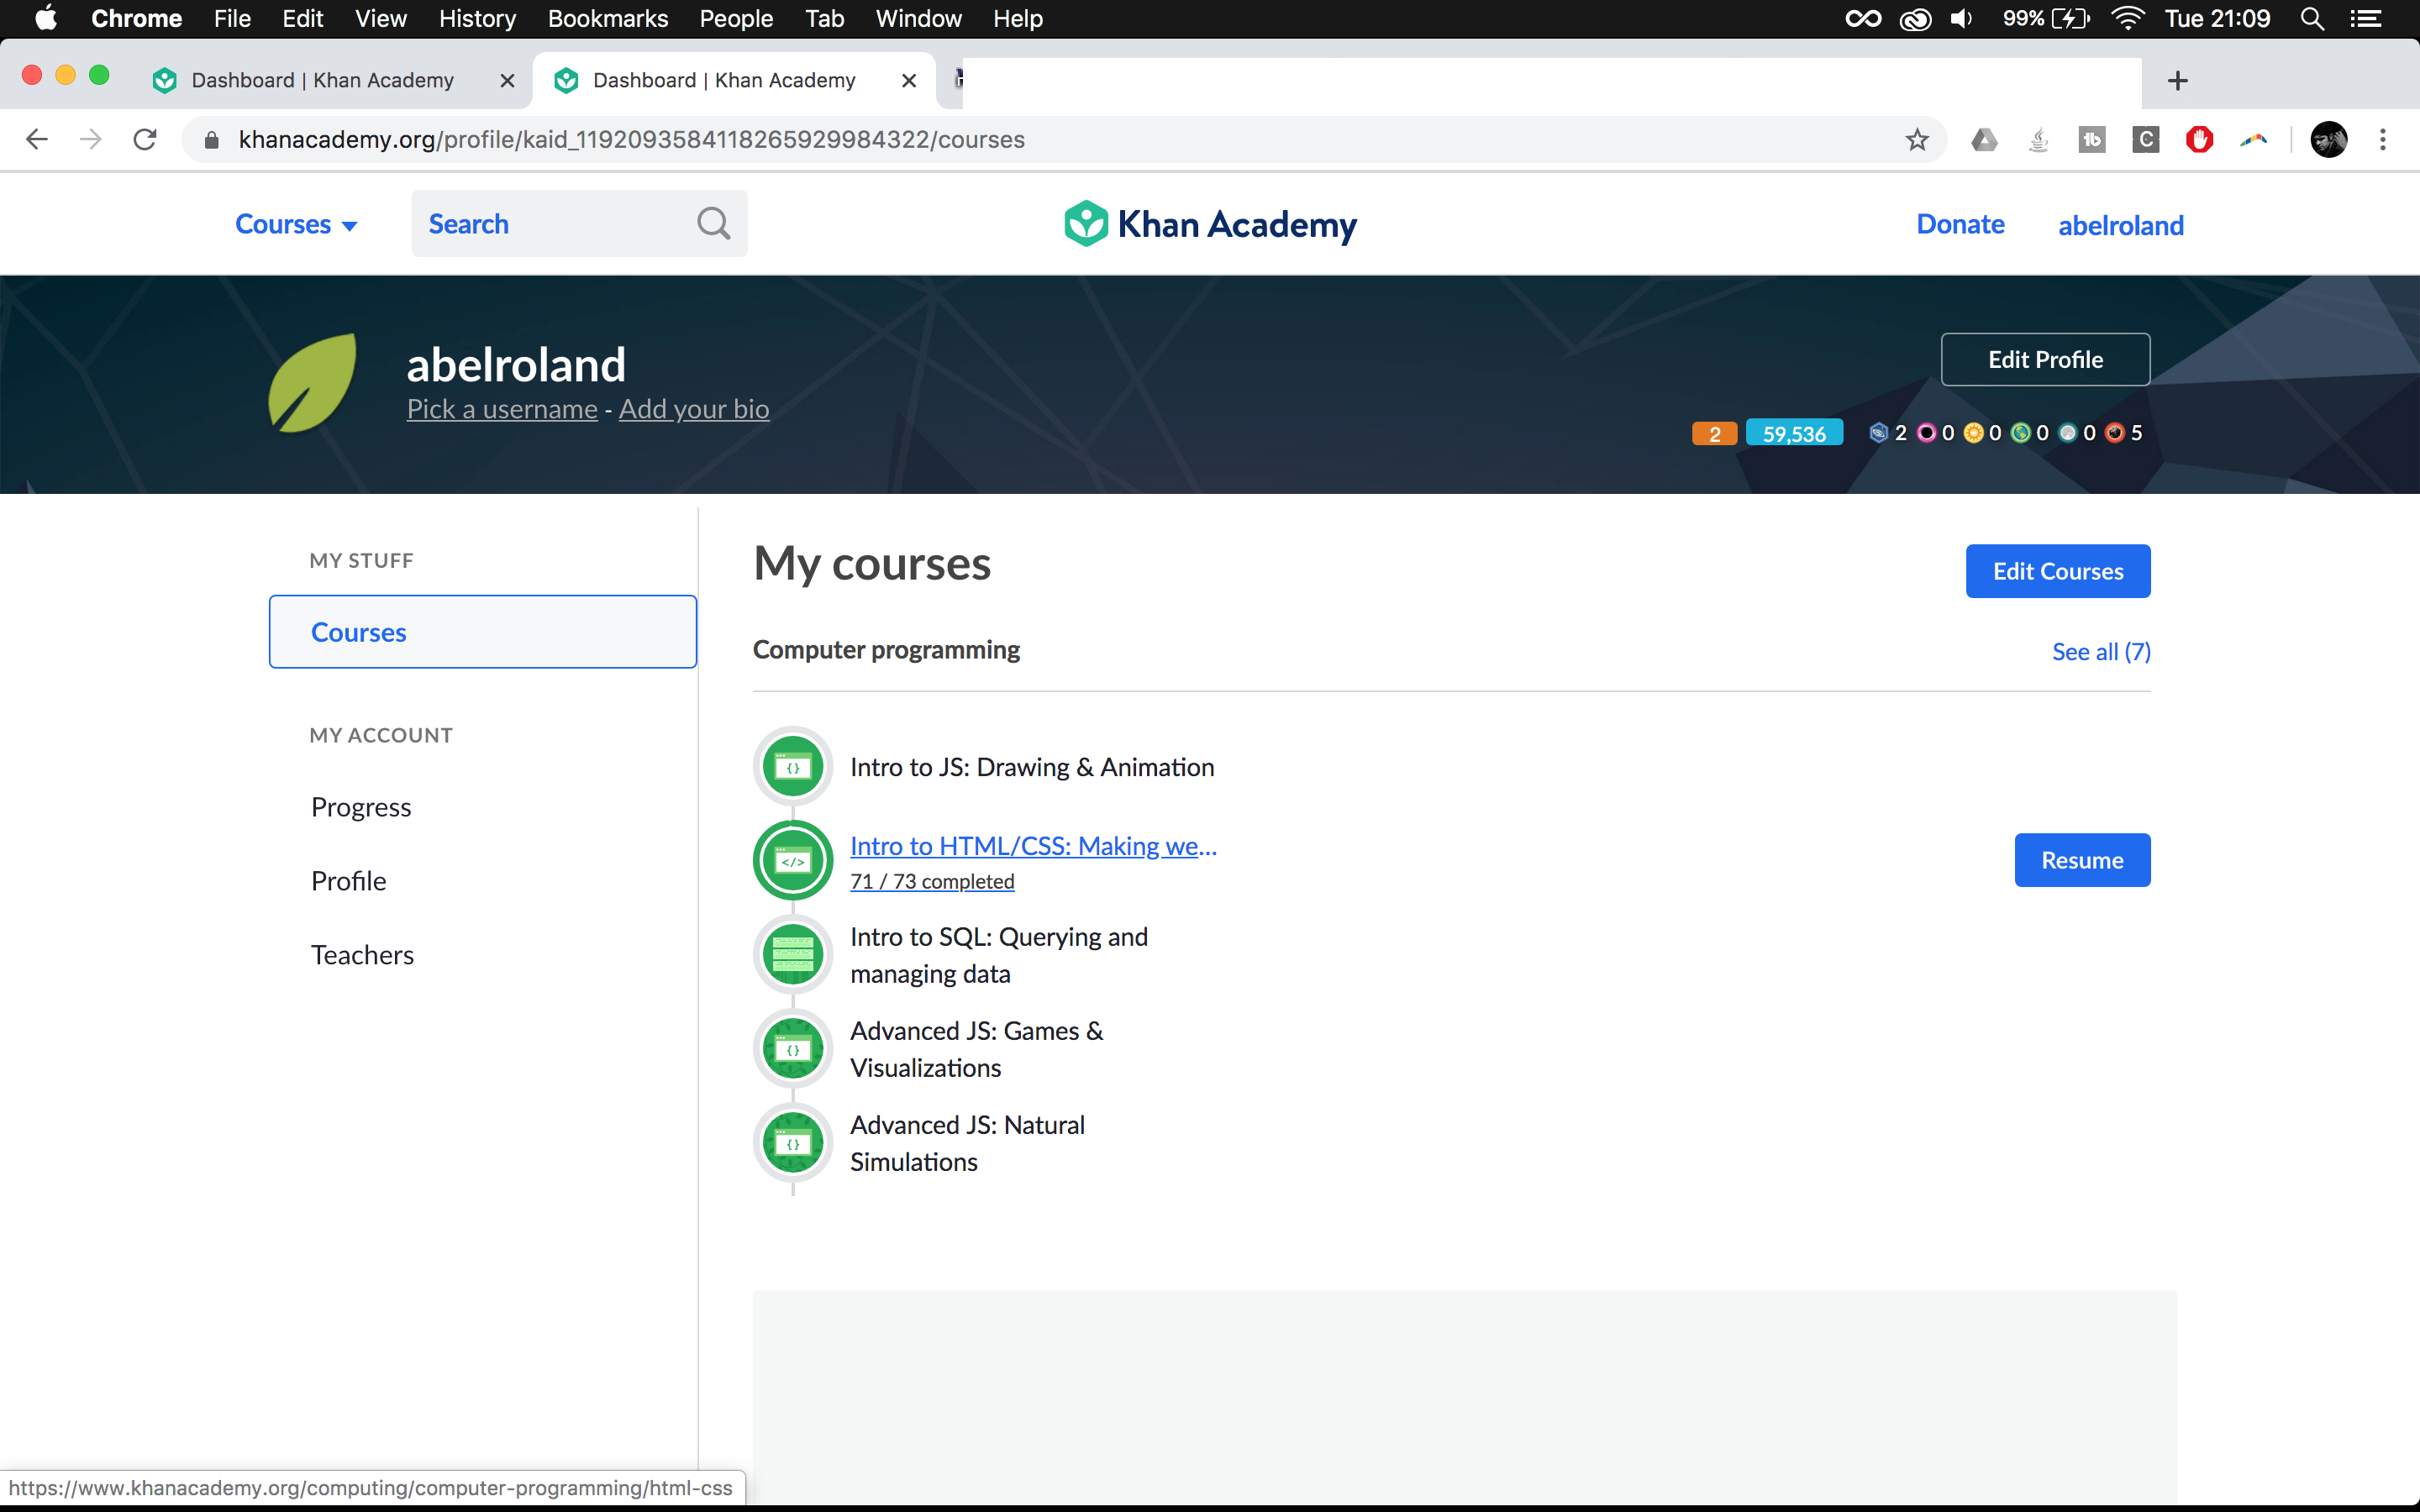Open the Chrome File menu
This screenshot has width=2420, height=1512.
pos(232,19)
